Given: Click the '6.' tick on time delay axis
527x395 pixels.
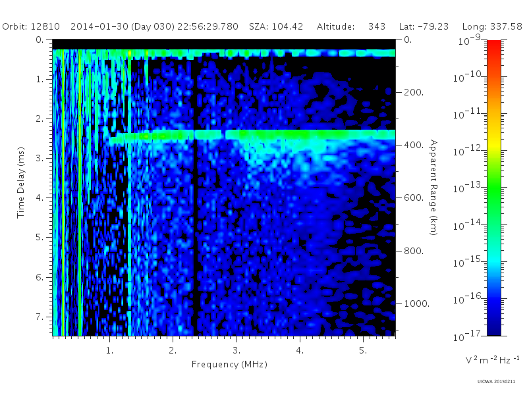Looking at the screenshot, I should [x=40, y=277].
